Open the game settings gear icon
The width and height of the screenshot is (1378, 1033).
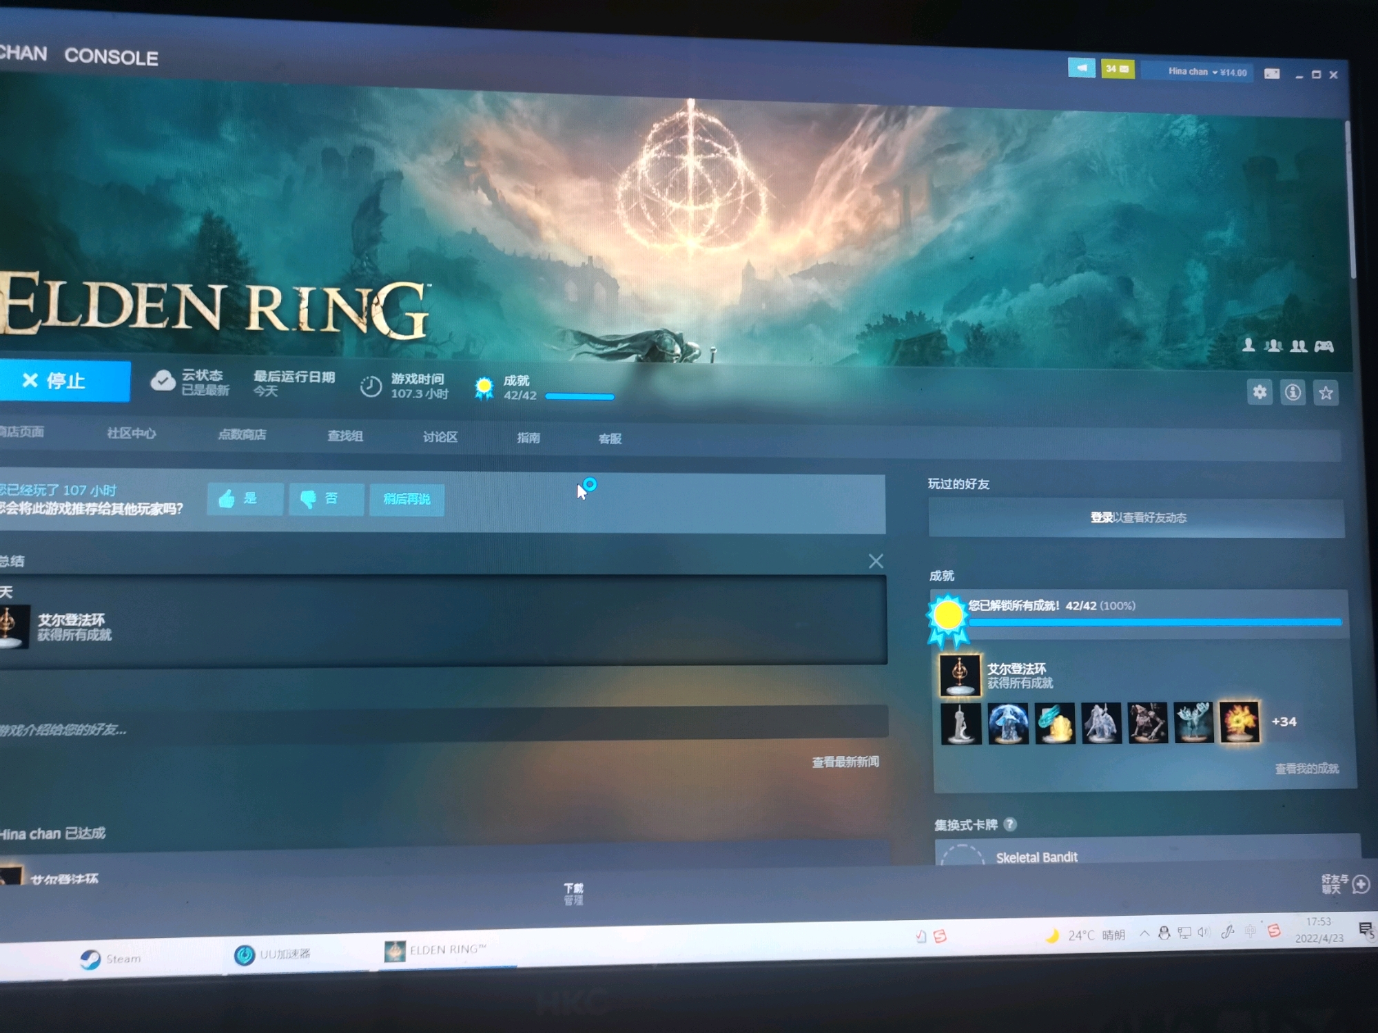point(1259,392)
